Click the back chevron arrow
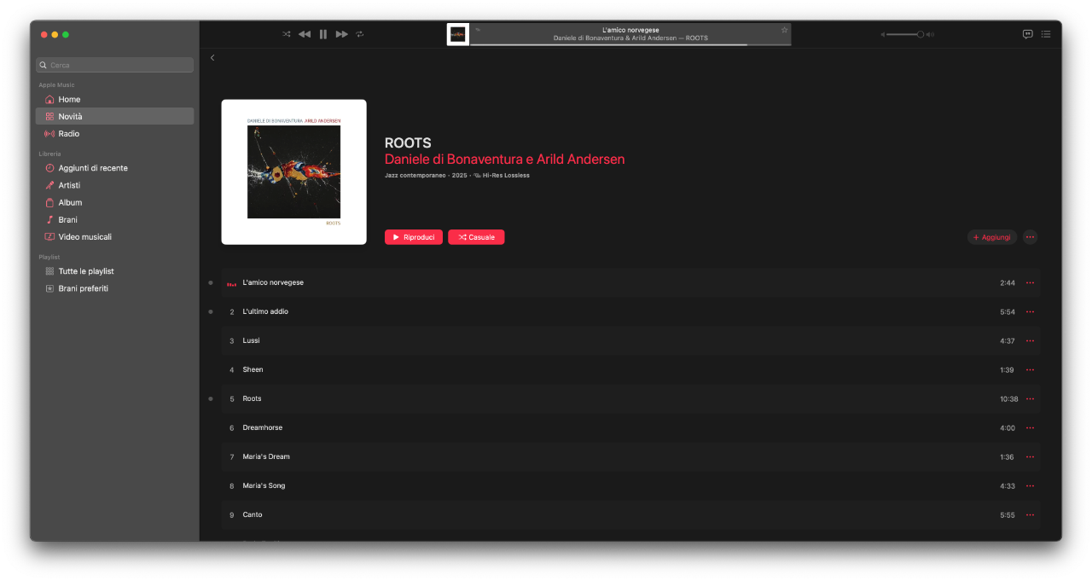 pos(212,58)
